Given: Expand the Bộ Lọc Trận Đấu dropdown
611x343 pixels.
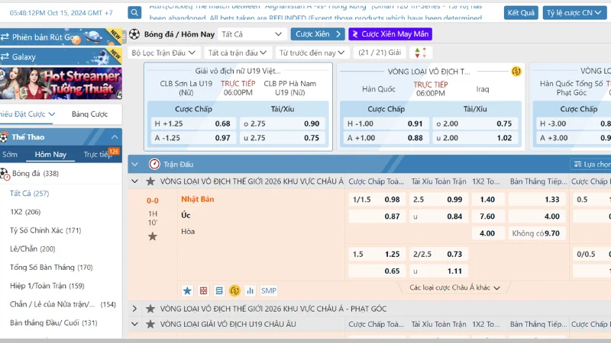Looking at the screenshot, I should click(x=164, y=53).
